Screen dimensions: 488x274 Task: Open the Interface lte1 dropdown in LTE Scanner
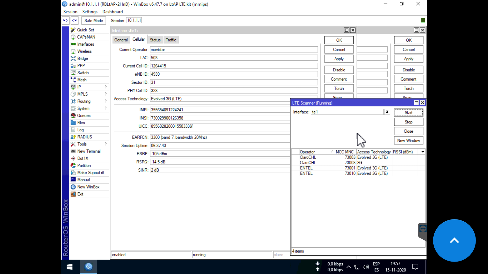tap(387, 112)
